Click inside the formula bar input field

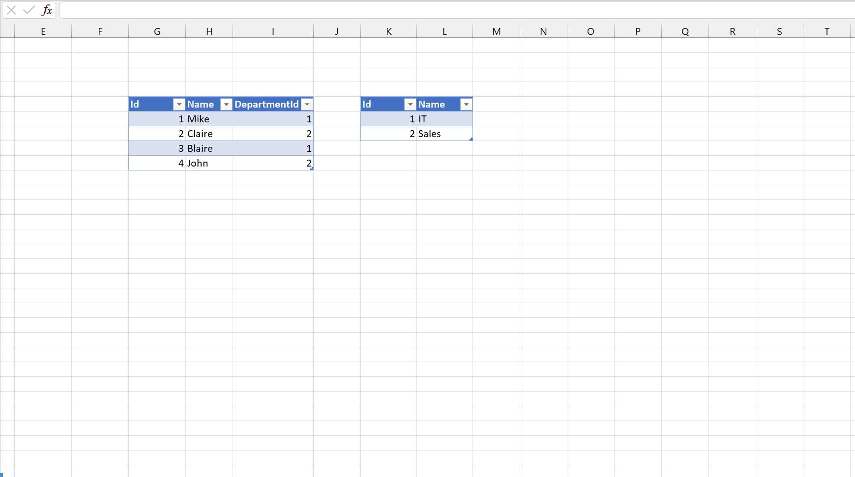tap(295, 10)
